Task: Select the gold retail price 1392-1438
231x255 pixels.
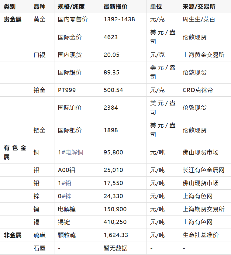Action: pos(119,19)
